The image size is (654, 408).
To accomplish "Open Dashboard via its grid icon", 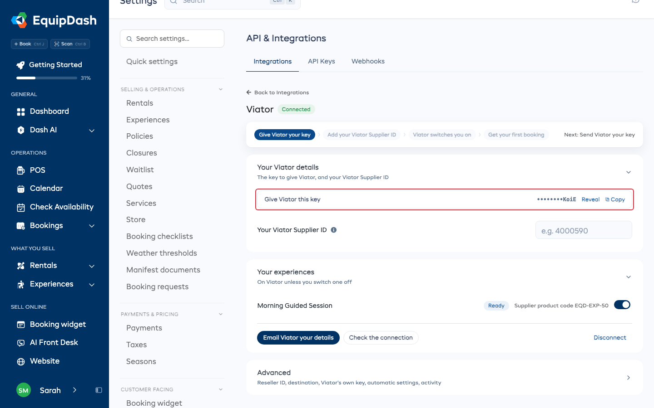I will tap(21, 112).
